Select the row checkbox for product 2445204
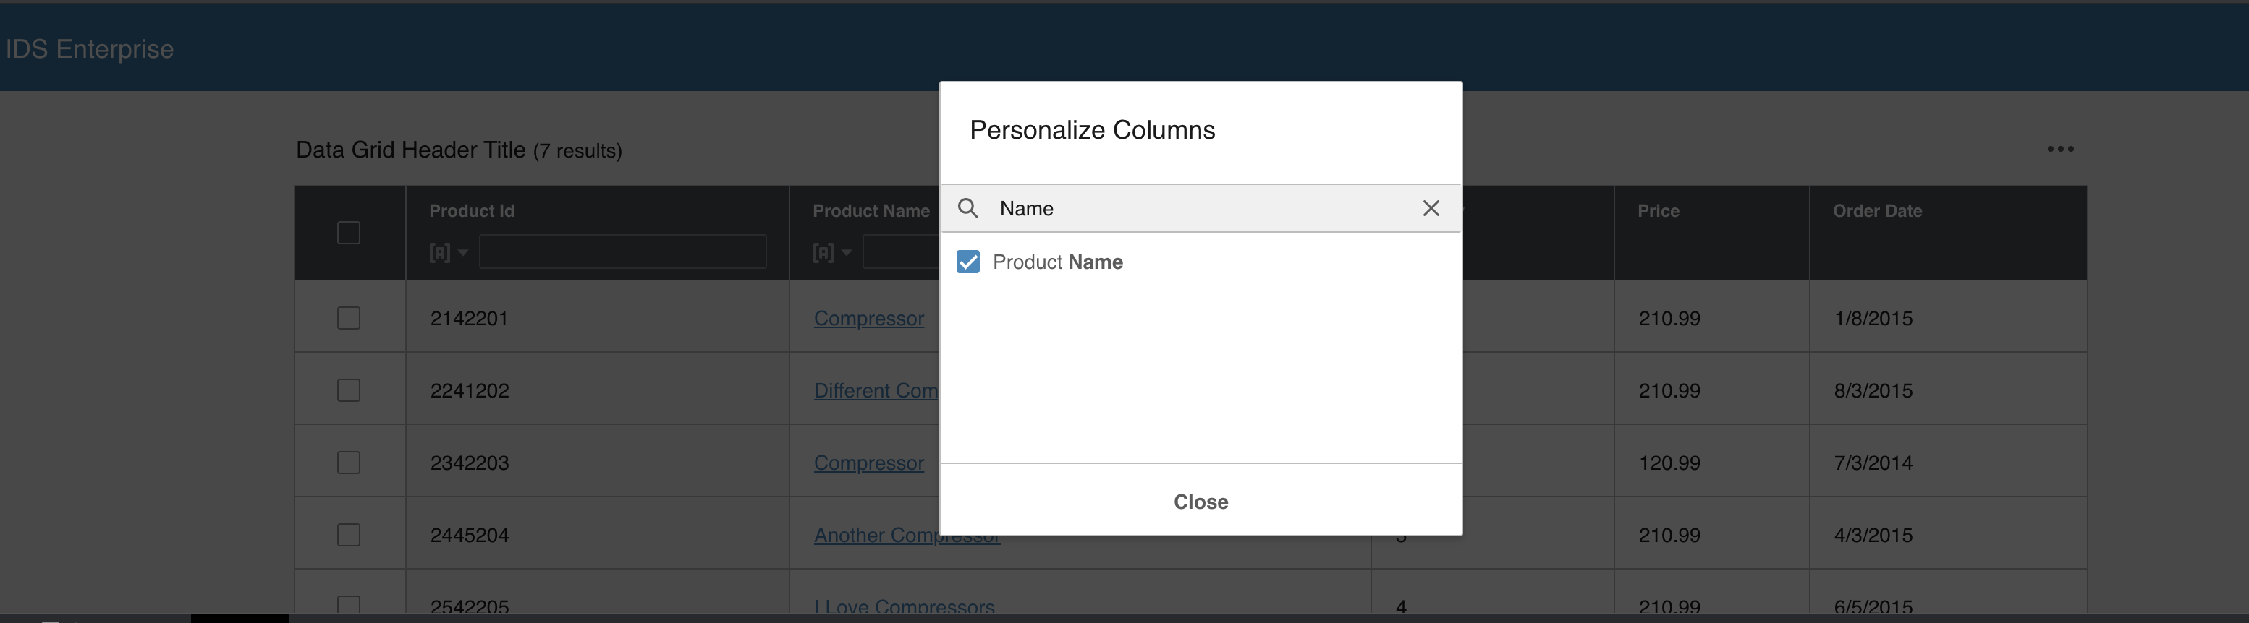2249x623 pixels. [348, 535]
